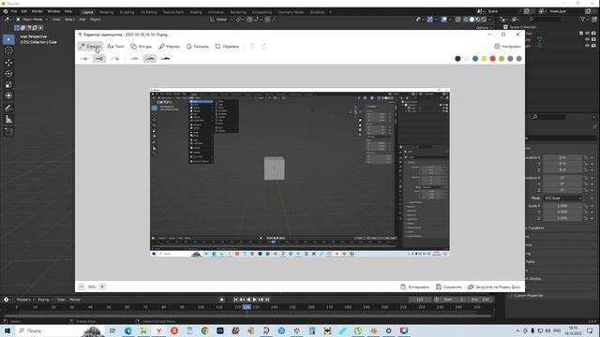Zoom in with the plus button
Screen dimensions: 600x337
[102, 286]
